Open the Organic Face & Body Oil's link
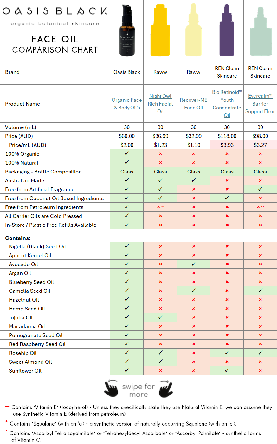This screenshot has height=444, width=277. (x=127, y=104)
